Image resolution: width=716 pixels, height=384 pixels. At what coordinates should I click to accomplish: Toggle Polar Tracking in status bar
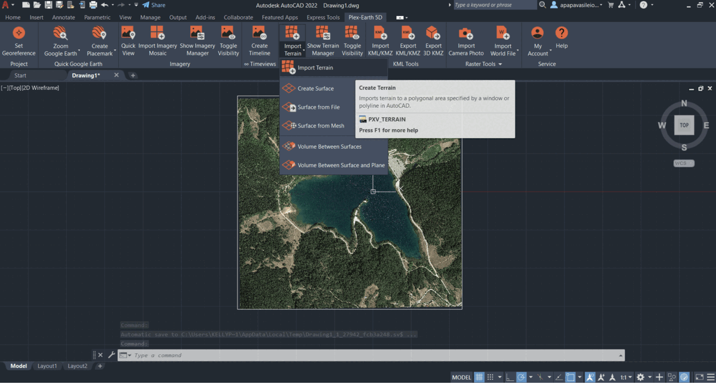(521, 377)
